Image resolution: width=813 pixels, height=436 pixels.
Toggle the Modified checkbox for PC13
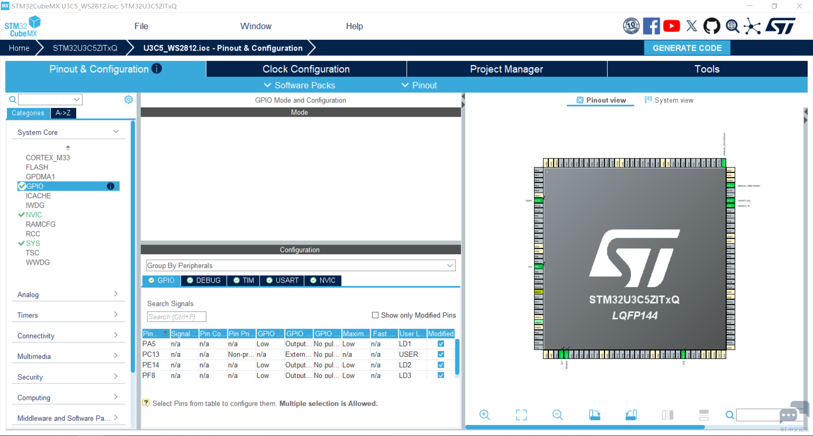(x=441, y=354)
